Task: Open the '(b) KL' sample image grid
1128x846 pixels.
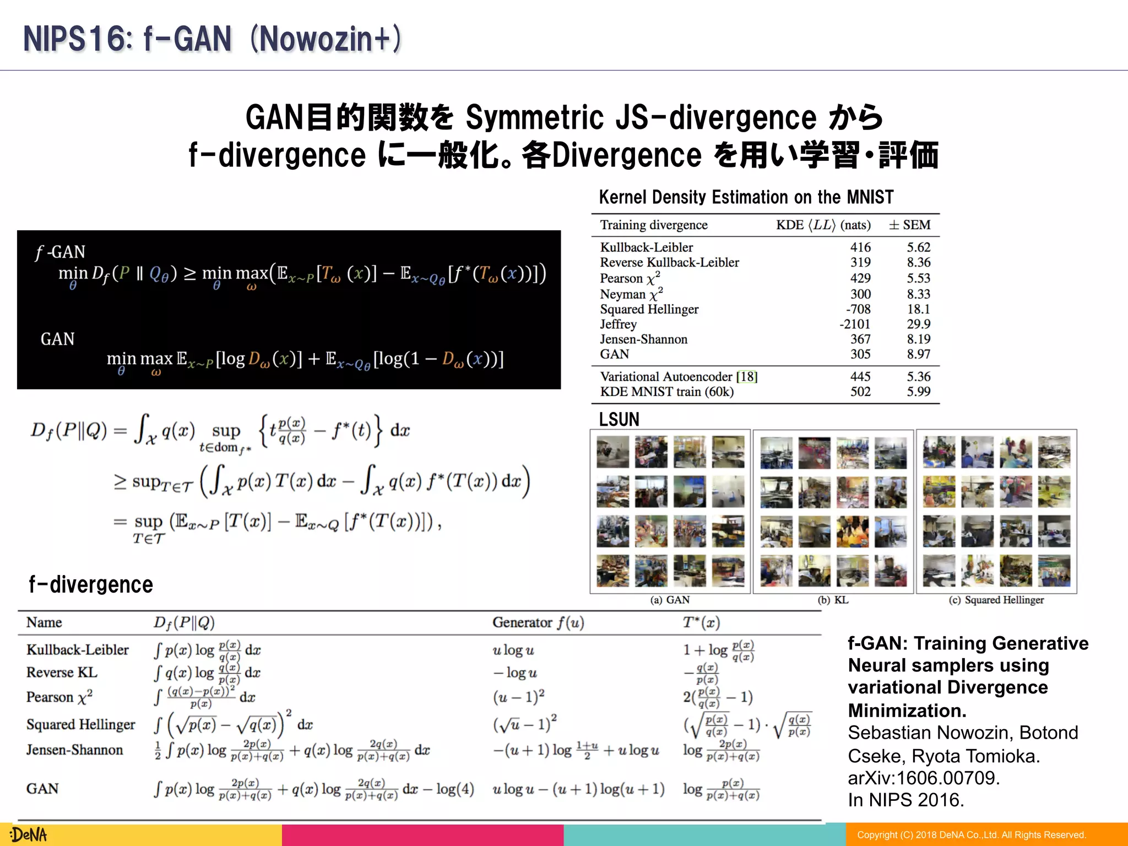Action: [x=833, y=511]
